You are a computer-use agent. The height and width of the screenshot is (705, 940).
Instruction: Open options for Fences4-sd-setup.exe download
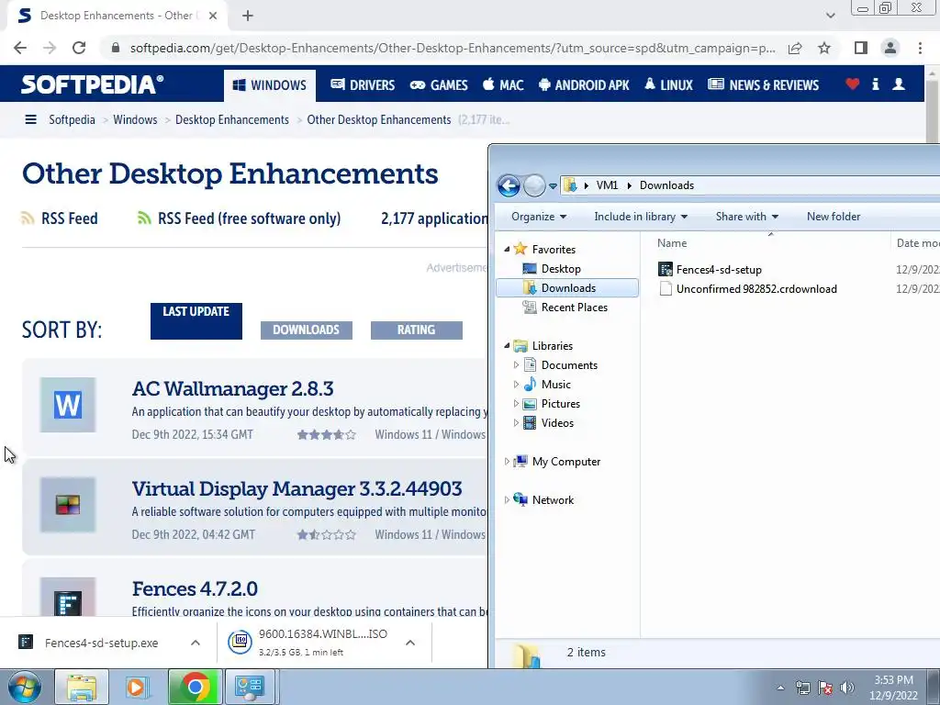pos(195,643)
